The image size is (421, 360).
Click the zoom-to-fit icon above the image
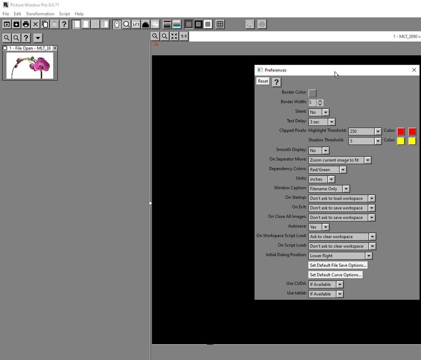tap(174, 36)
